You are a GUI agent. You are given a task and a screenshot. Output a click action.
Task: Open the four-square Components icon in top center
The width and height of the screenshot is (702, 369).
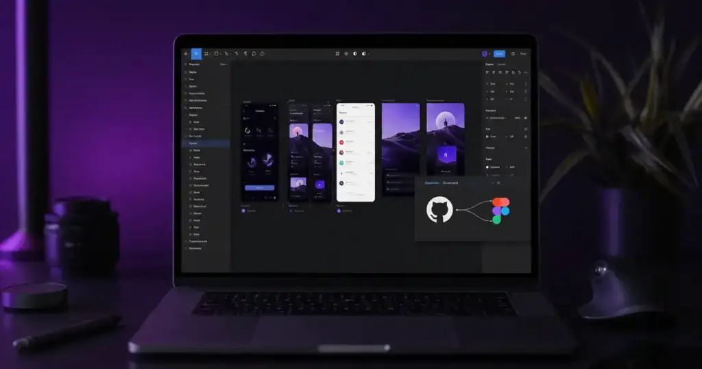click(337, 53)
